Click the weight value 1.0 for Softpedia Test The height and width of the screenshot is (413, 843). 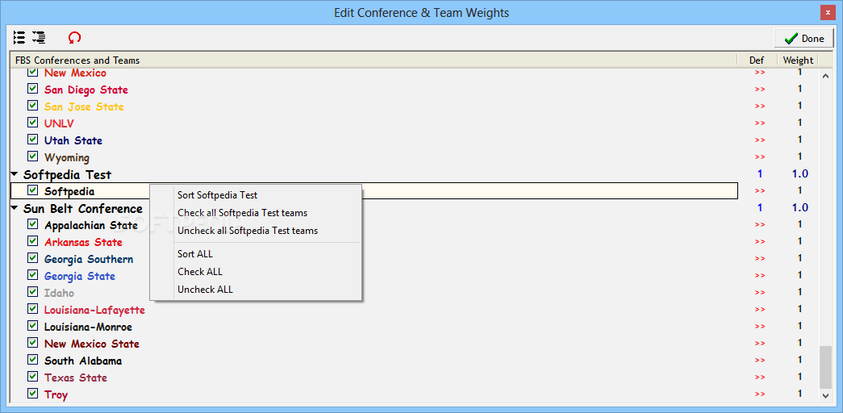click(799, 173)
